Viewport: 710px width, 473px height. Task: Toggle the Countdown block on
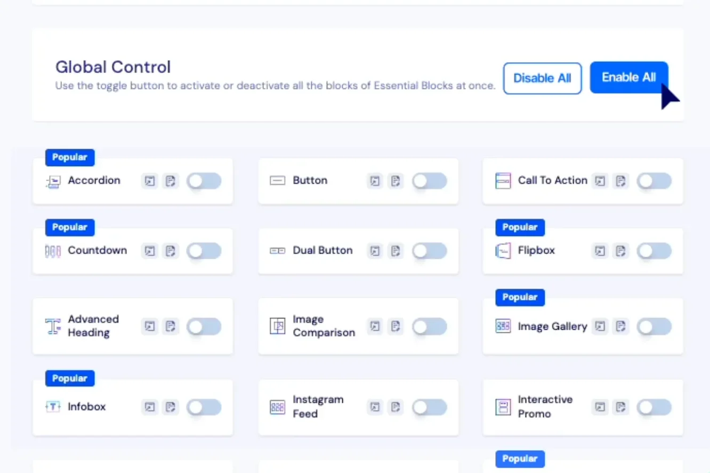[204, 251]
